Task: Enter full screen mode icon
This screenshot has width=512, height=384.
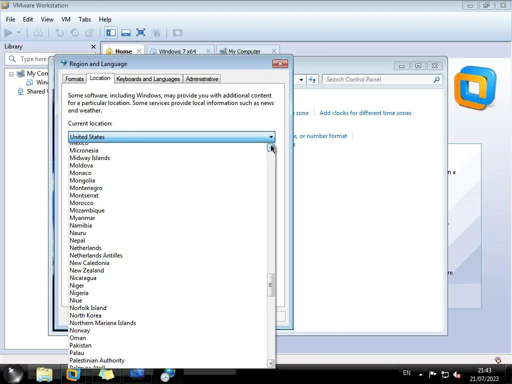Action: click(140, 32)
